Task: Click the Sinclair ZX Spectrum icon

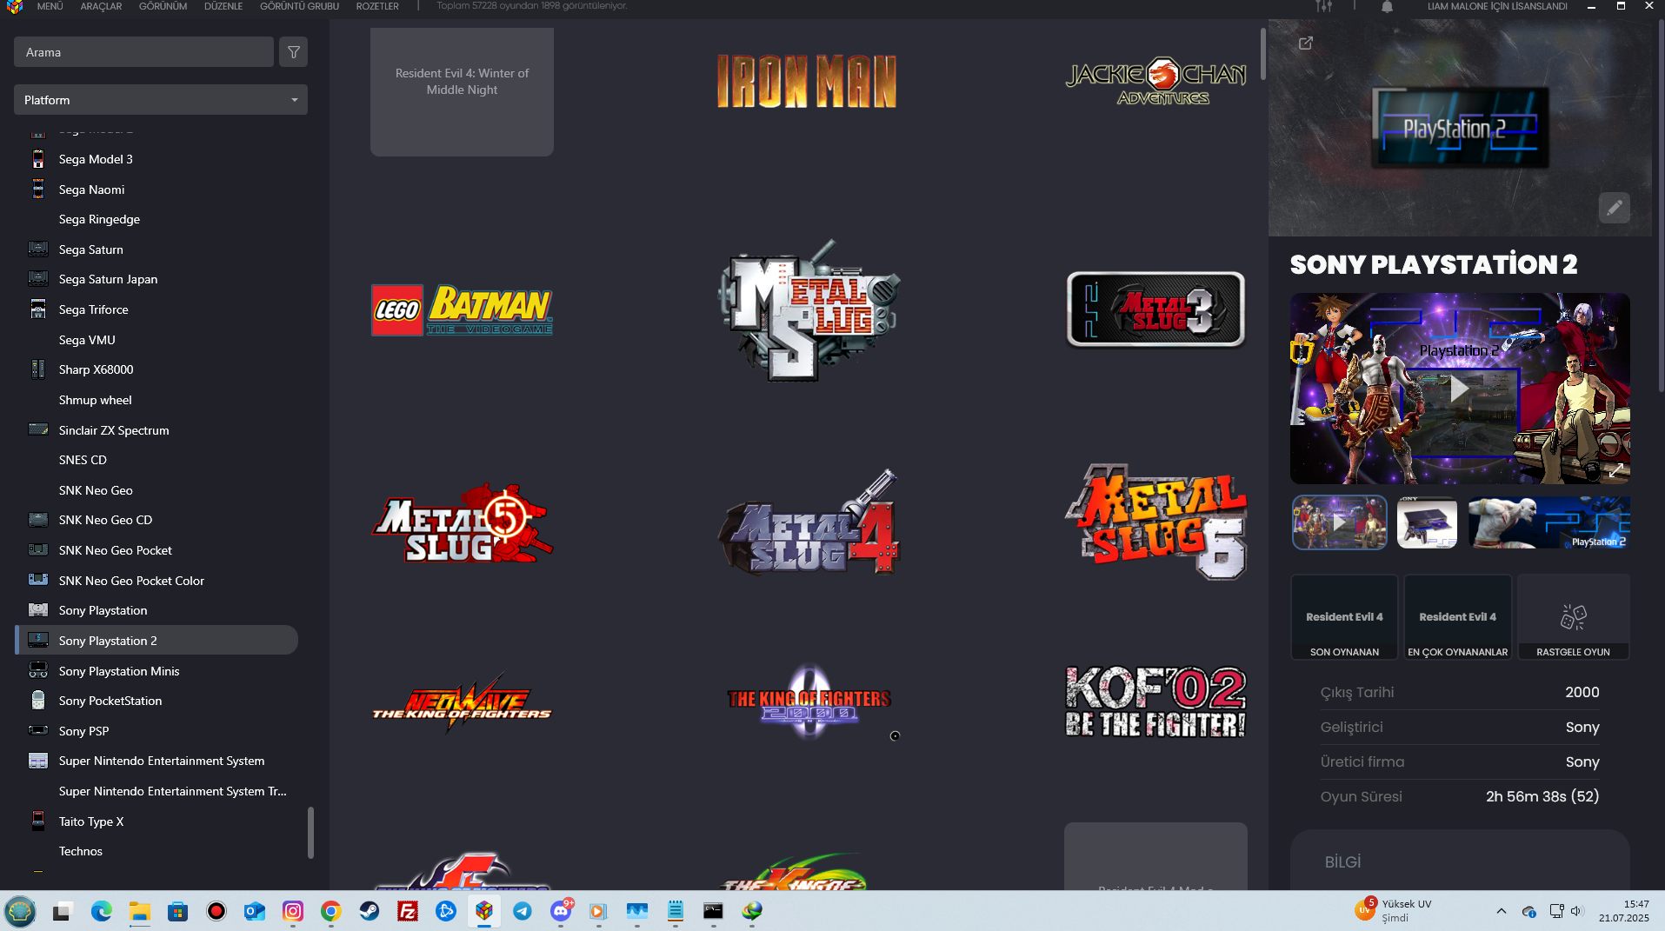Action: click(38, 429)
